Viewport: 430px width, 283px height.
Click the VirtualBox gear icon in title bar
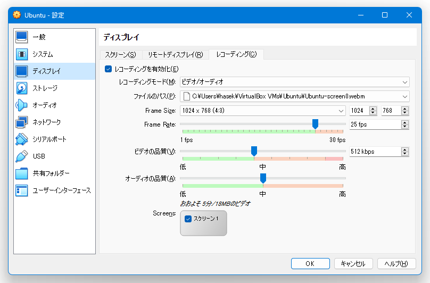pyautogui.click(x=16, y=15)
